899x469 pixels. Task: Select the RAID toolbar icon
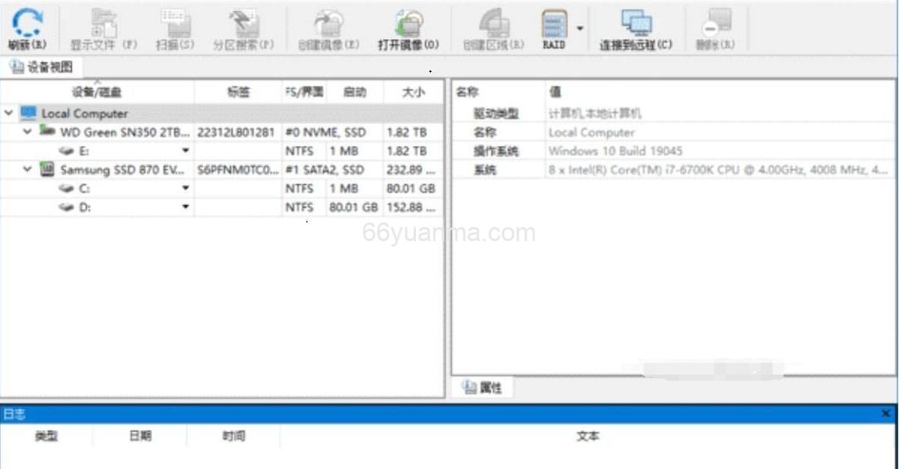pyautogui.click(x=554, y=23)
